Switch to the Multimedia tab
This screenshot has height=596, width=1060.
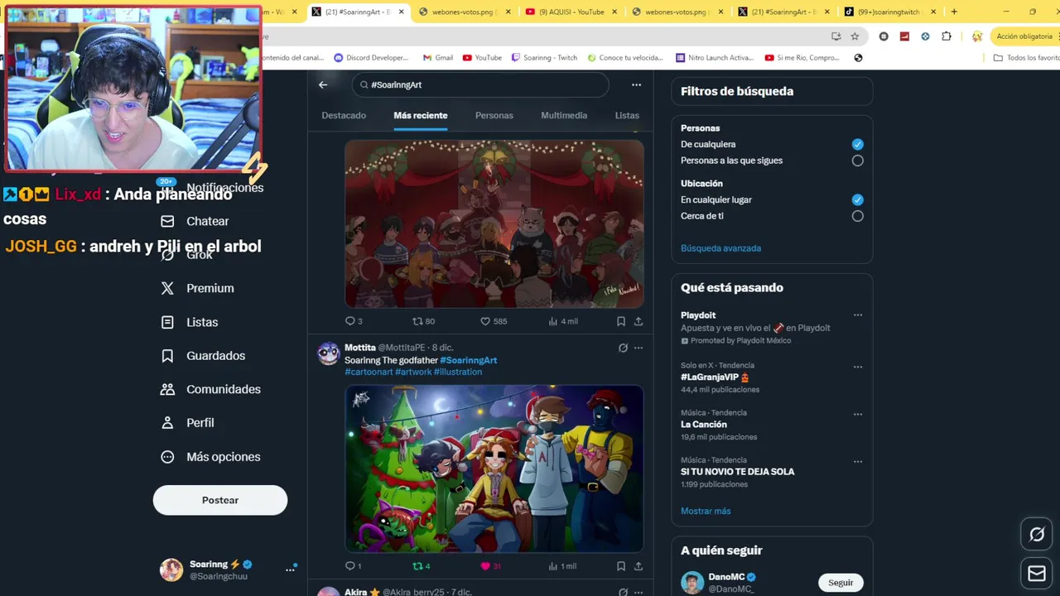tap(564, 116)
